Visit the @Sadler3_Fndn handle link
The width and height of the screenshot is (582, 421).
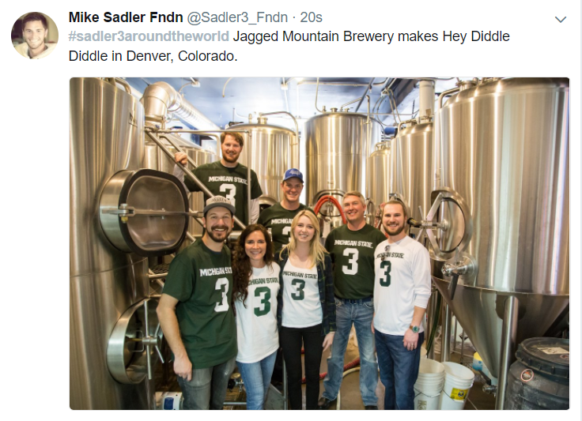pyautogui.click(x=237, y=17)
